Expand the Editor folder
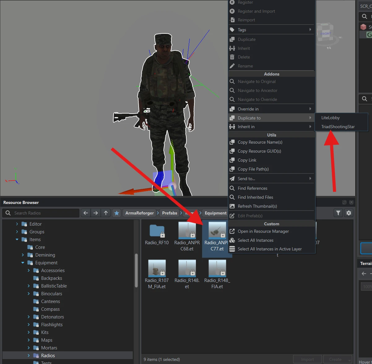372x364 pixels. click(17, 224)
